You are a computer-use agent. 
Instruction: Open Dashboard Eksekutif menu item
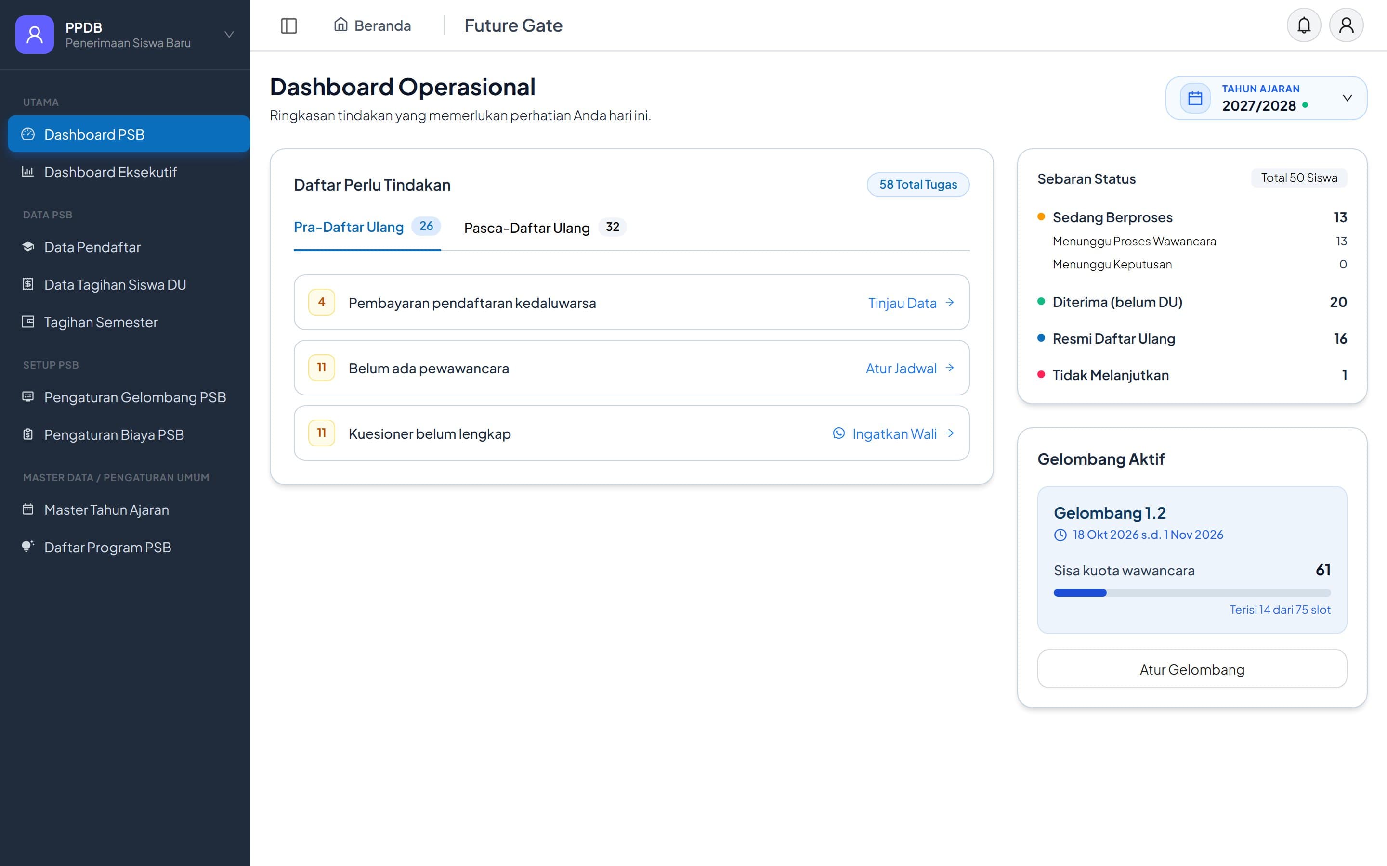(x=129, y=172)
